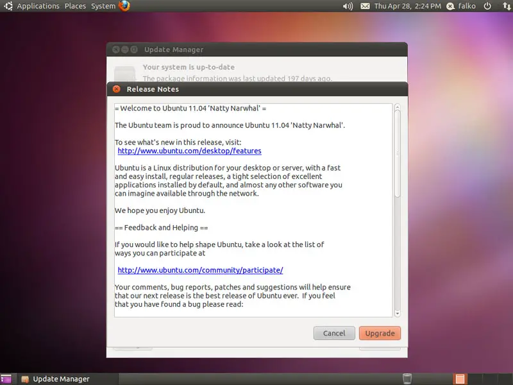513x385 pixels.
Task: Open the community participate link
Action: tap(200, 270)
